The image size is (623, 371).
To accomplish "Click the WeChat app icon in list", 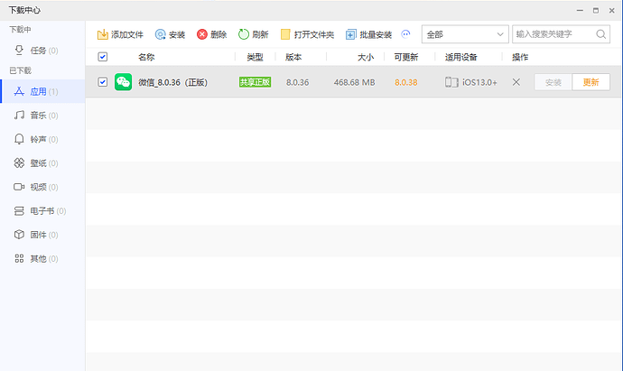I will [x=123, y=82].
